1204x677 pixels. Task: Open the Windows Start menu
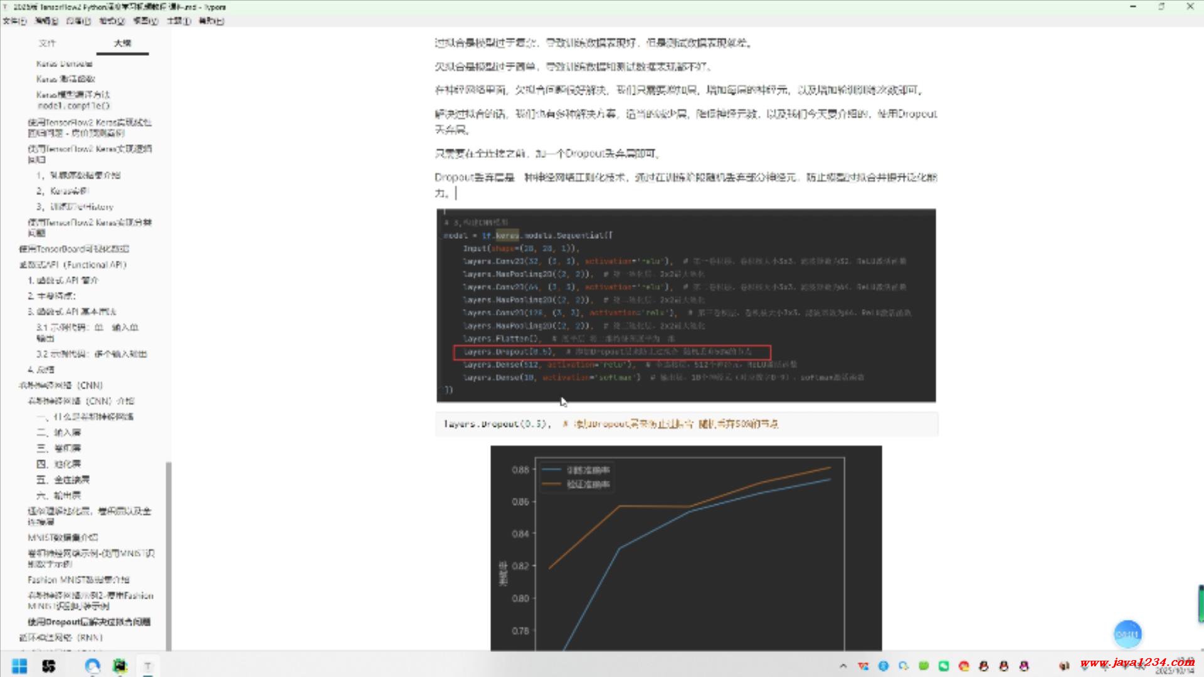point(19,666)
